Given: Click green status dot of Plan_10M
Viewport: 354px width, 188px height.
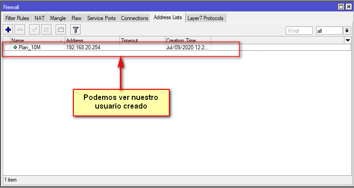Looking at the screenshot, I should 15,47.
